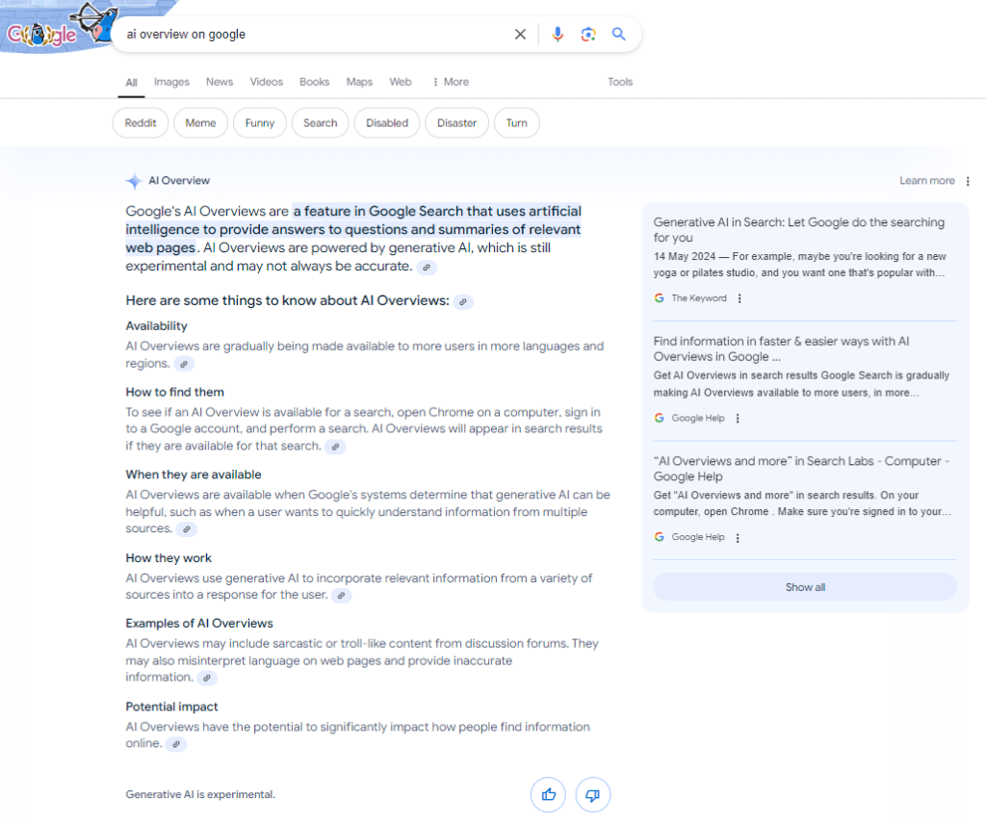Switch to the News tab
This screenshot has height=824, width=986.
(x=220, y=82)
